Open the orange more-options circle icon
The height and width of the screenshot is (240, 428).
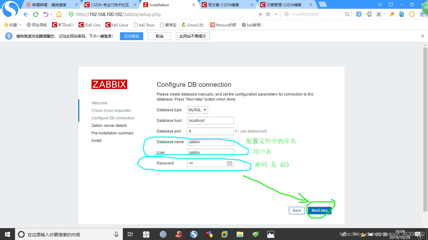click(412, 14)
